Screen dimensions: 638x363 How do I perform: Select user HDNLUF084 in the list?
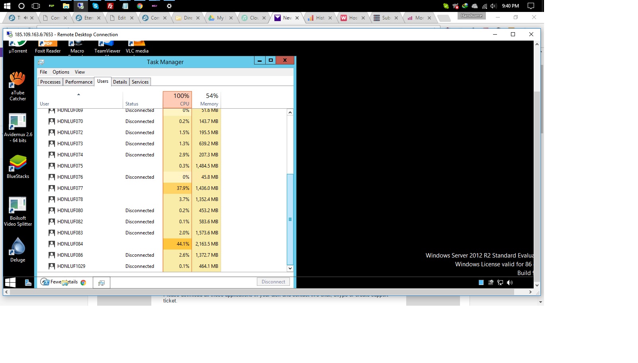(x=70, y=244)
